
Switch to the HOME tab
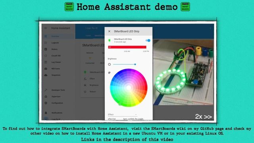(88, 35)
